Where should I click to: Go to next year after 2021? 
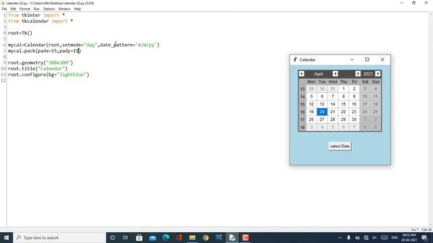tap(378, 74)
